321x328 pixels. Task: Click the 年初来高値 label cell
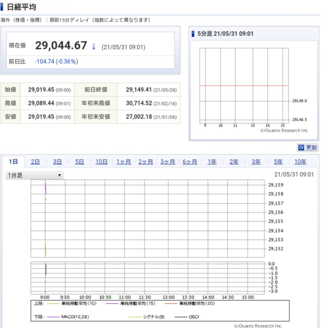coord(96,103)
